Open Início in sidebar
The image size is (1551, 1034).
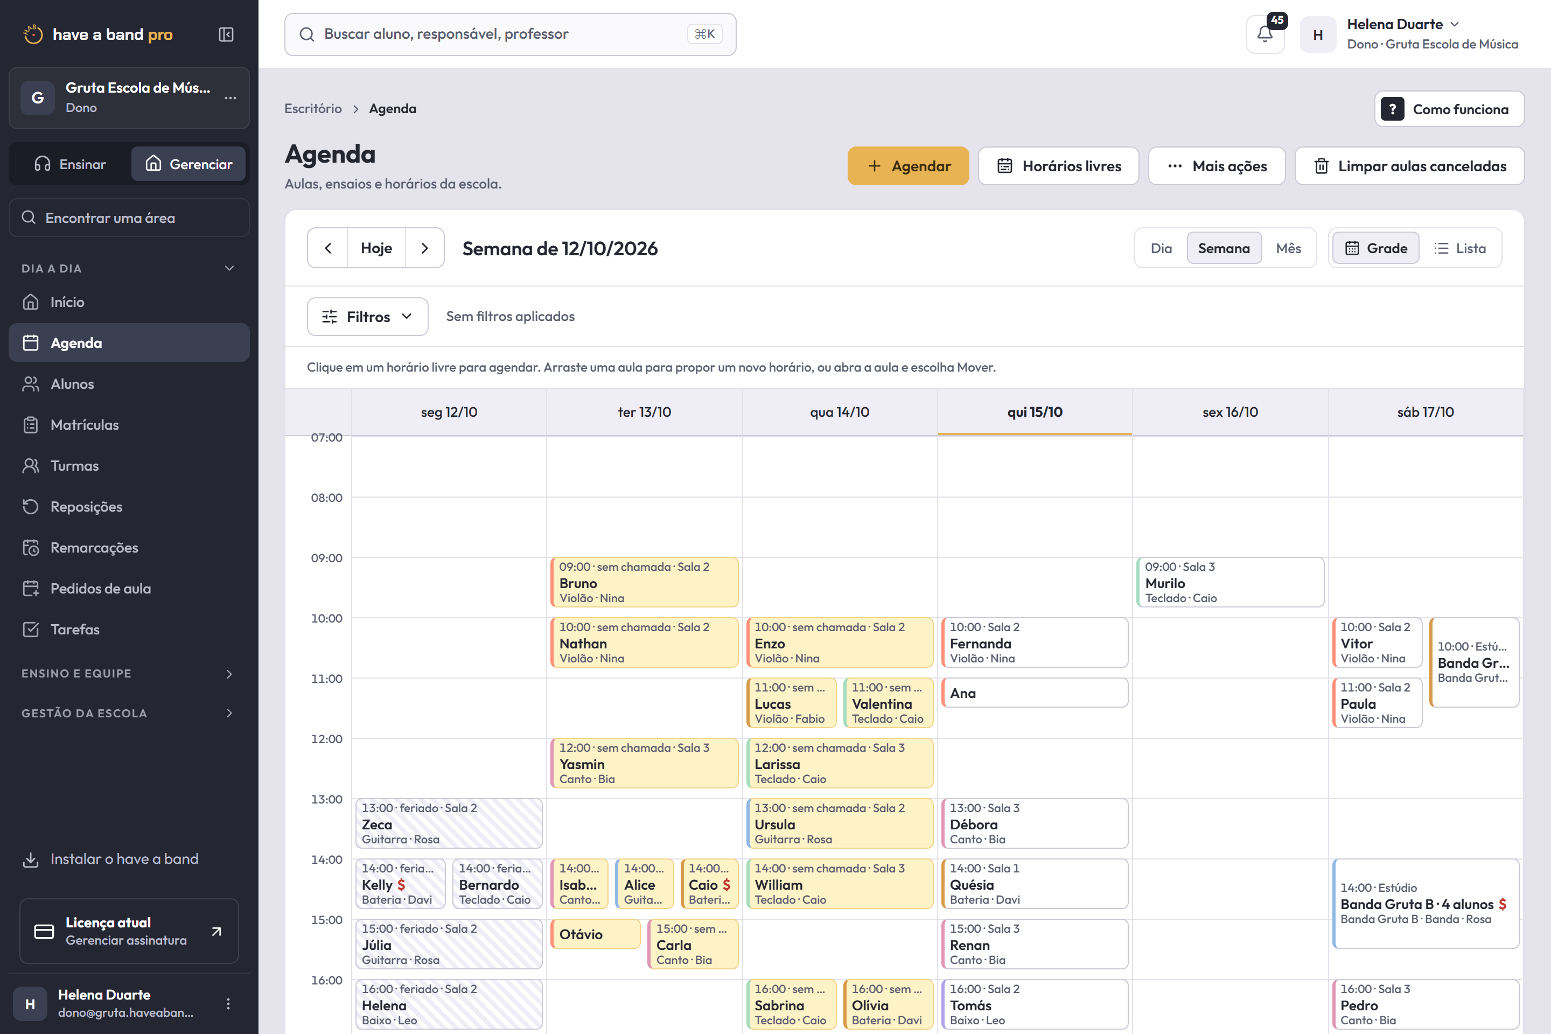click(x=129, y=302)
